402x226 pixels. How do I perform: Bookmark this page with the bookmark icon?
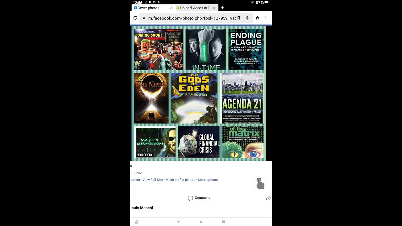[239, 18]
